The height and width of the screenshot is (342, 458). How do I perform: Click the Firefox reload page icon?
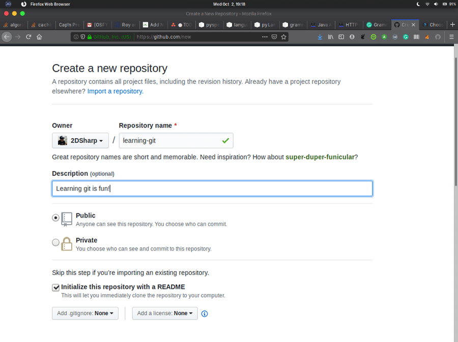(28, 37)
